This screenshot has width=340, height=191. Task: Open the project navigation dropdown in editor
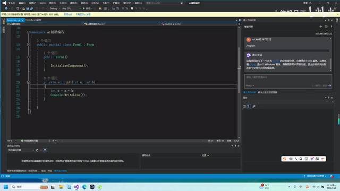click(x=45, y=24)
